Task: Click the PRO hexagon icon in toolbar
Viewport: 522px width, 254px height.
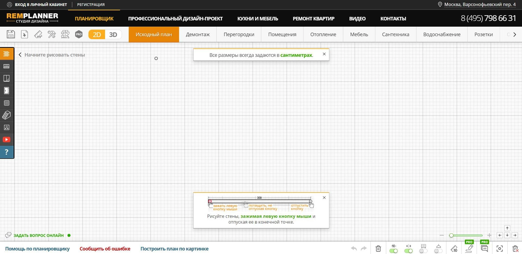Action: 79,34
